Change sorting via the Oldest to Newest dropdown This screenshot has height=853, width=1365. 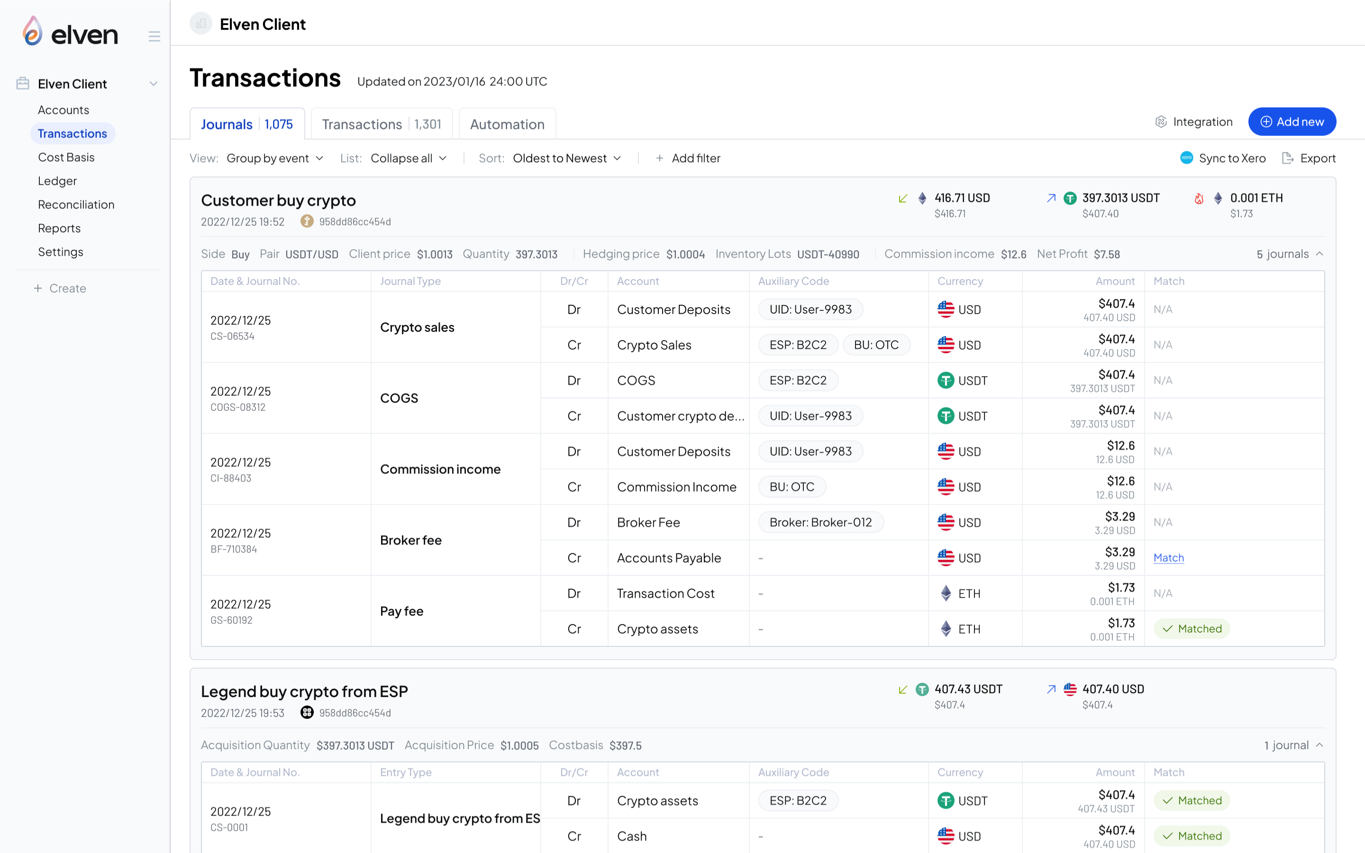tap(566, 158)
